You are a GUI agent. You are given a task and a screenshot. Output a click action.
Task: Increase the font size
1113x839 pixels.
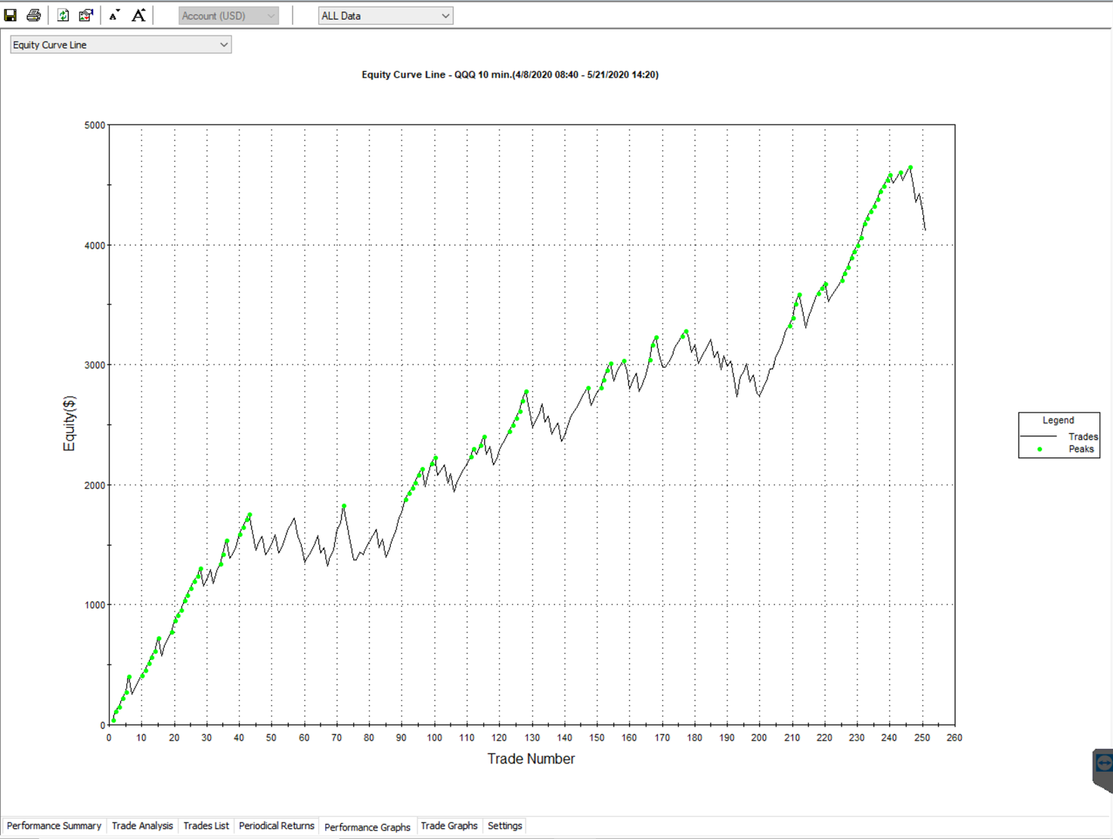pyautogui.click(x=138, y=15)
